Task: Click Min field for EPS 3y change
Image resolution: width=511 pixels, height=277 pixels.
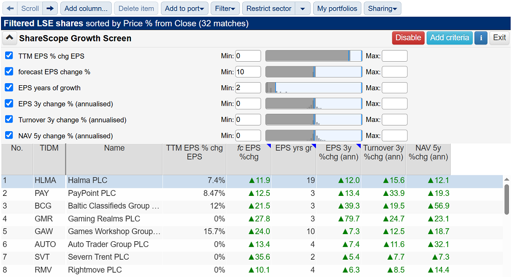Action: coord(248,104)
